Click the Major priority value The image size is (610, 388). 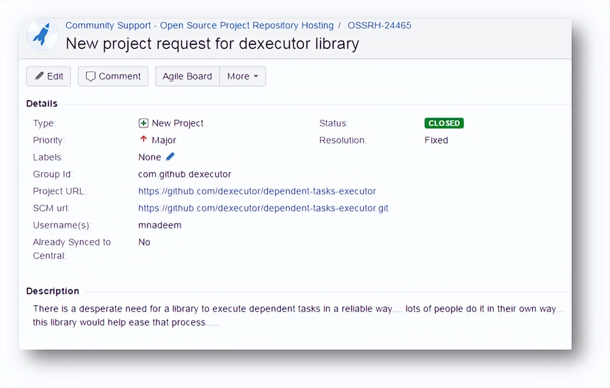tap(164, 140)
